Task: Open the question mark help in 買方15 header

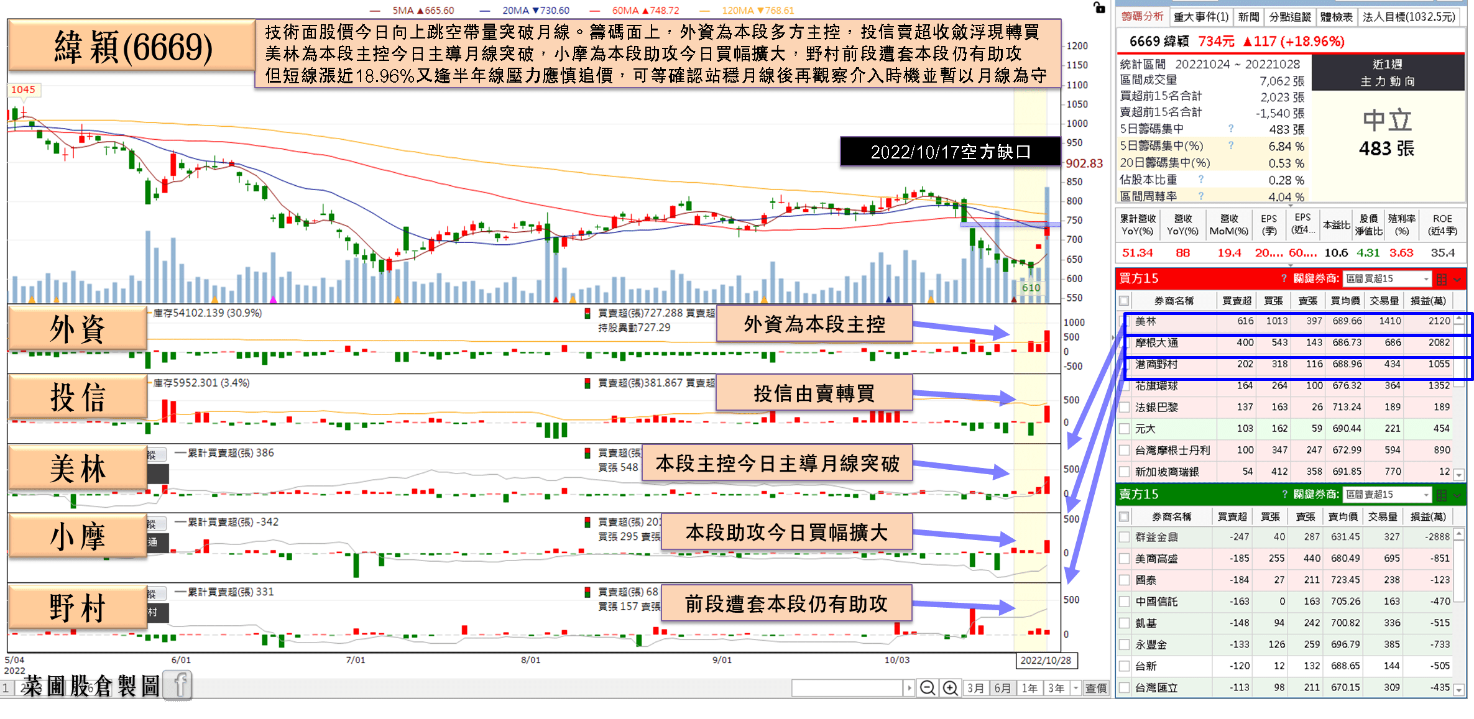Action: [1284, 278]
